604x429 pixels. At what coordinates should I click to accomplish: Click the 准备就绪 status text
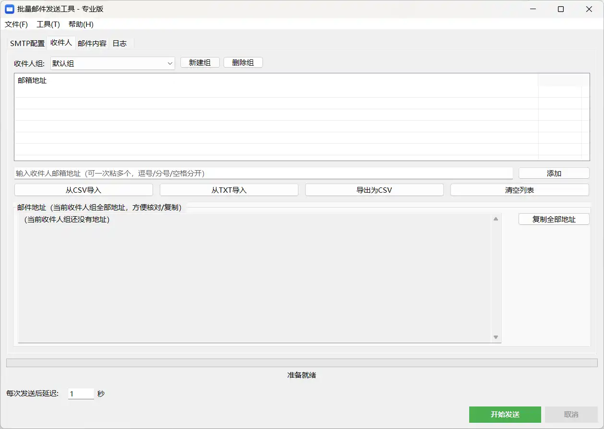coord(302,375)
